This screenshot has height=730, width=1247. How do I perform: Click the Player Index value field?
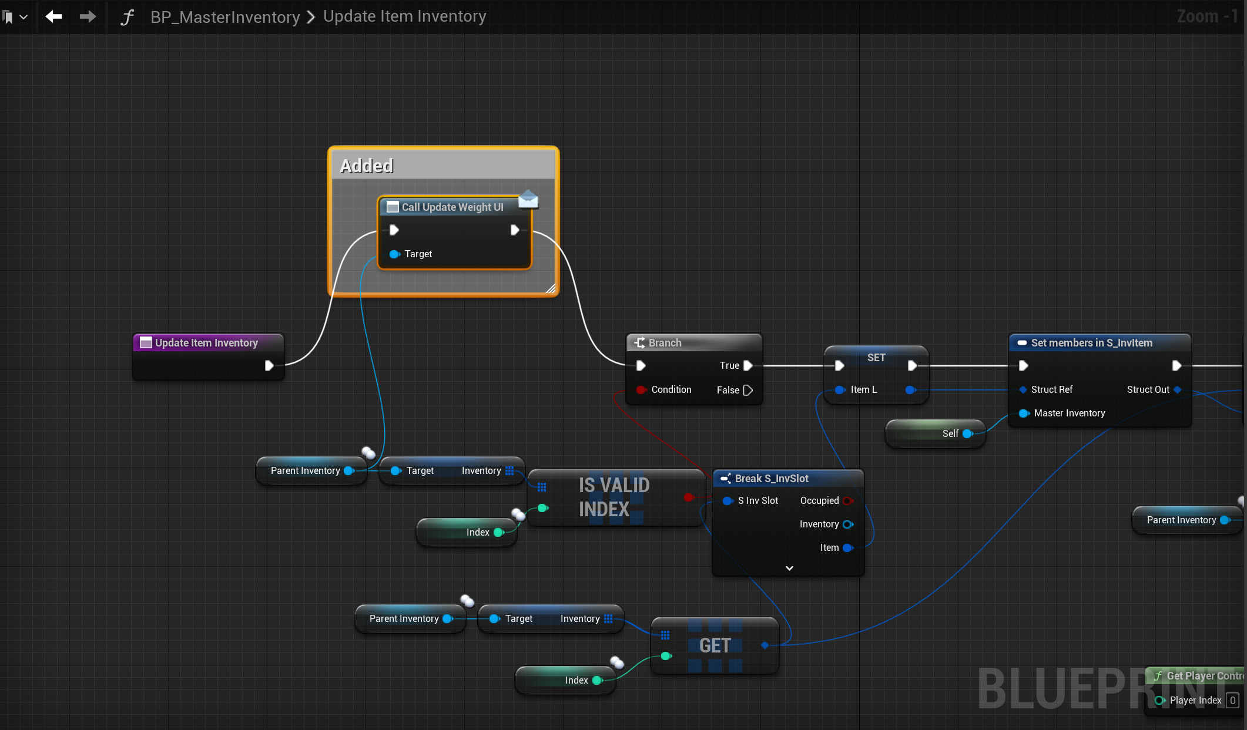pyautogui.click(x=1233, y=700)
